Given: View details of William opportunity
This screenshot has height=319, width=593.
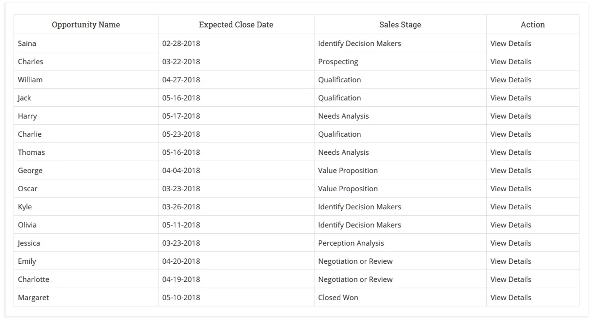Looking at the screenshot, I should coord(510,80).
